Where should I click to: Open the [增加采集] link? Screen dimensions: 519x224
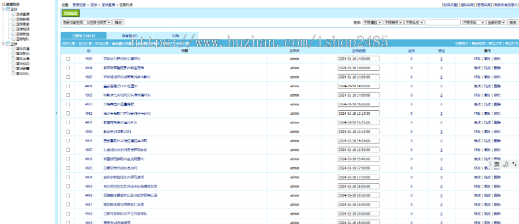point(467,5)
